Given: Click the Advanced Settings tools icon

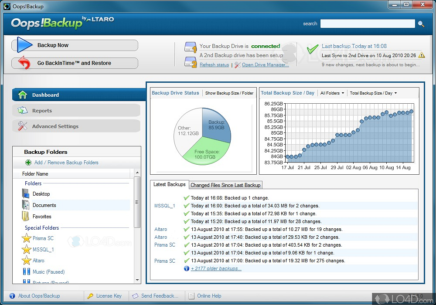Looking at the screenshot, I should coord(22,126).
